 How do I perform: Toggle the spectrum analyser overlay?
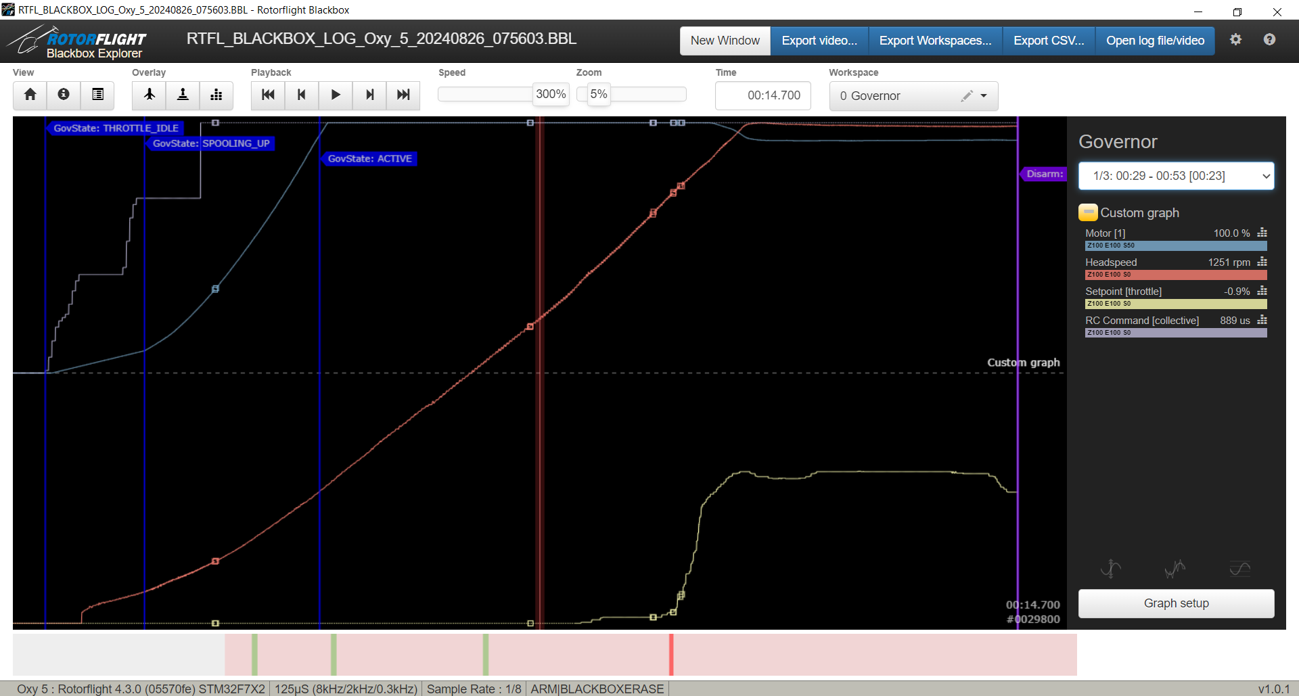click(x=216, y=95)
